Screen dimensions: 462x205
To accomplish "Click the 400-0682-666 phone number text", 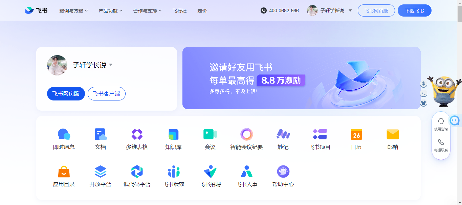I will pos(284,10).
